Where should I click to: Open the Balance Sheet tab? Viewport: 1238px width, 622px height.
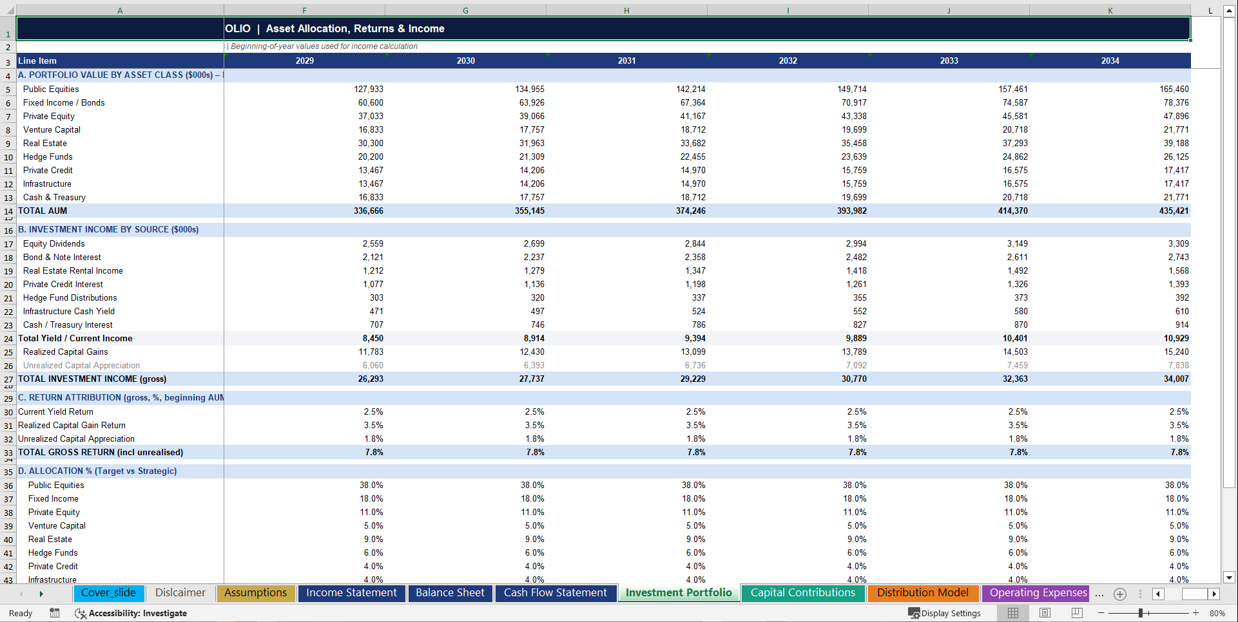click(450, 592)
